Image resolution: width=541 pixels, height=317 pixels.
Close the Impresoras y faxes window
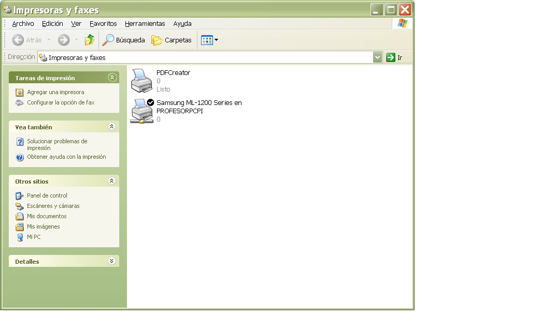tap(405, 10)
